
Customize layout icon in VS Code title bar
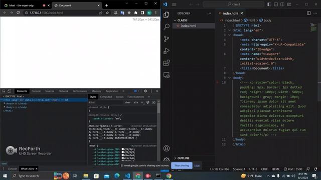coord(289,4)
